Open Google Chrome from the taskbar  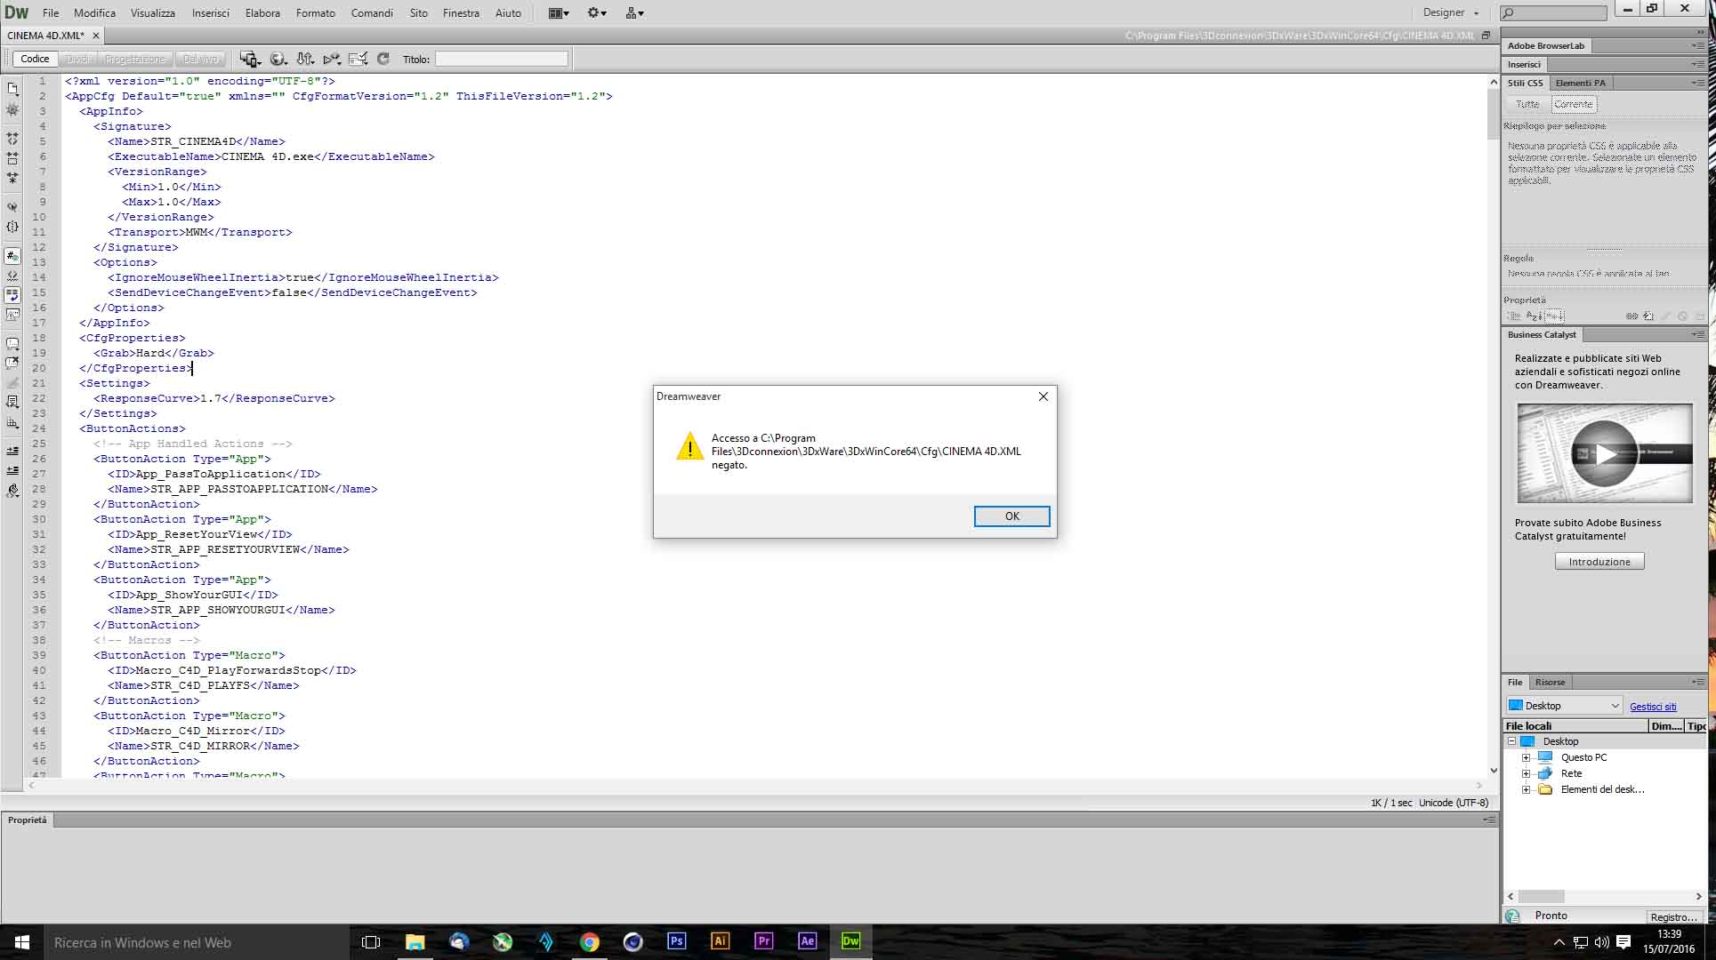pyautogui.click(x=589, y=941)
